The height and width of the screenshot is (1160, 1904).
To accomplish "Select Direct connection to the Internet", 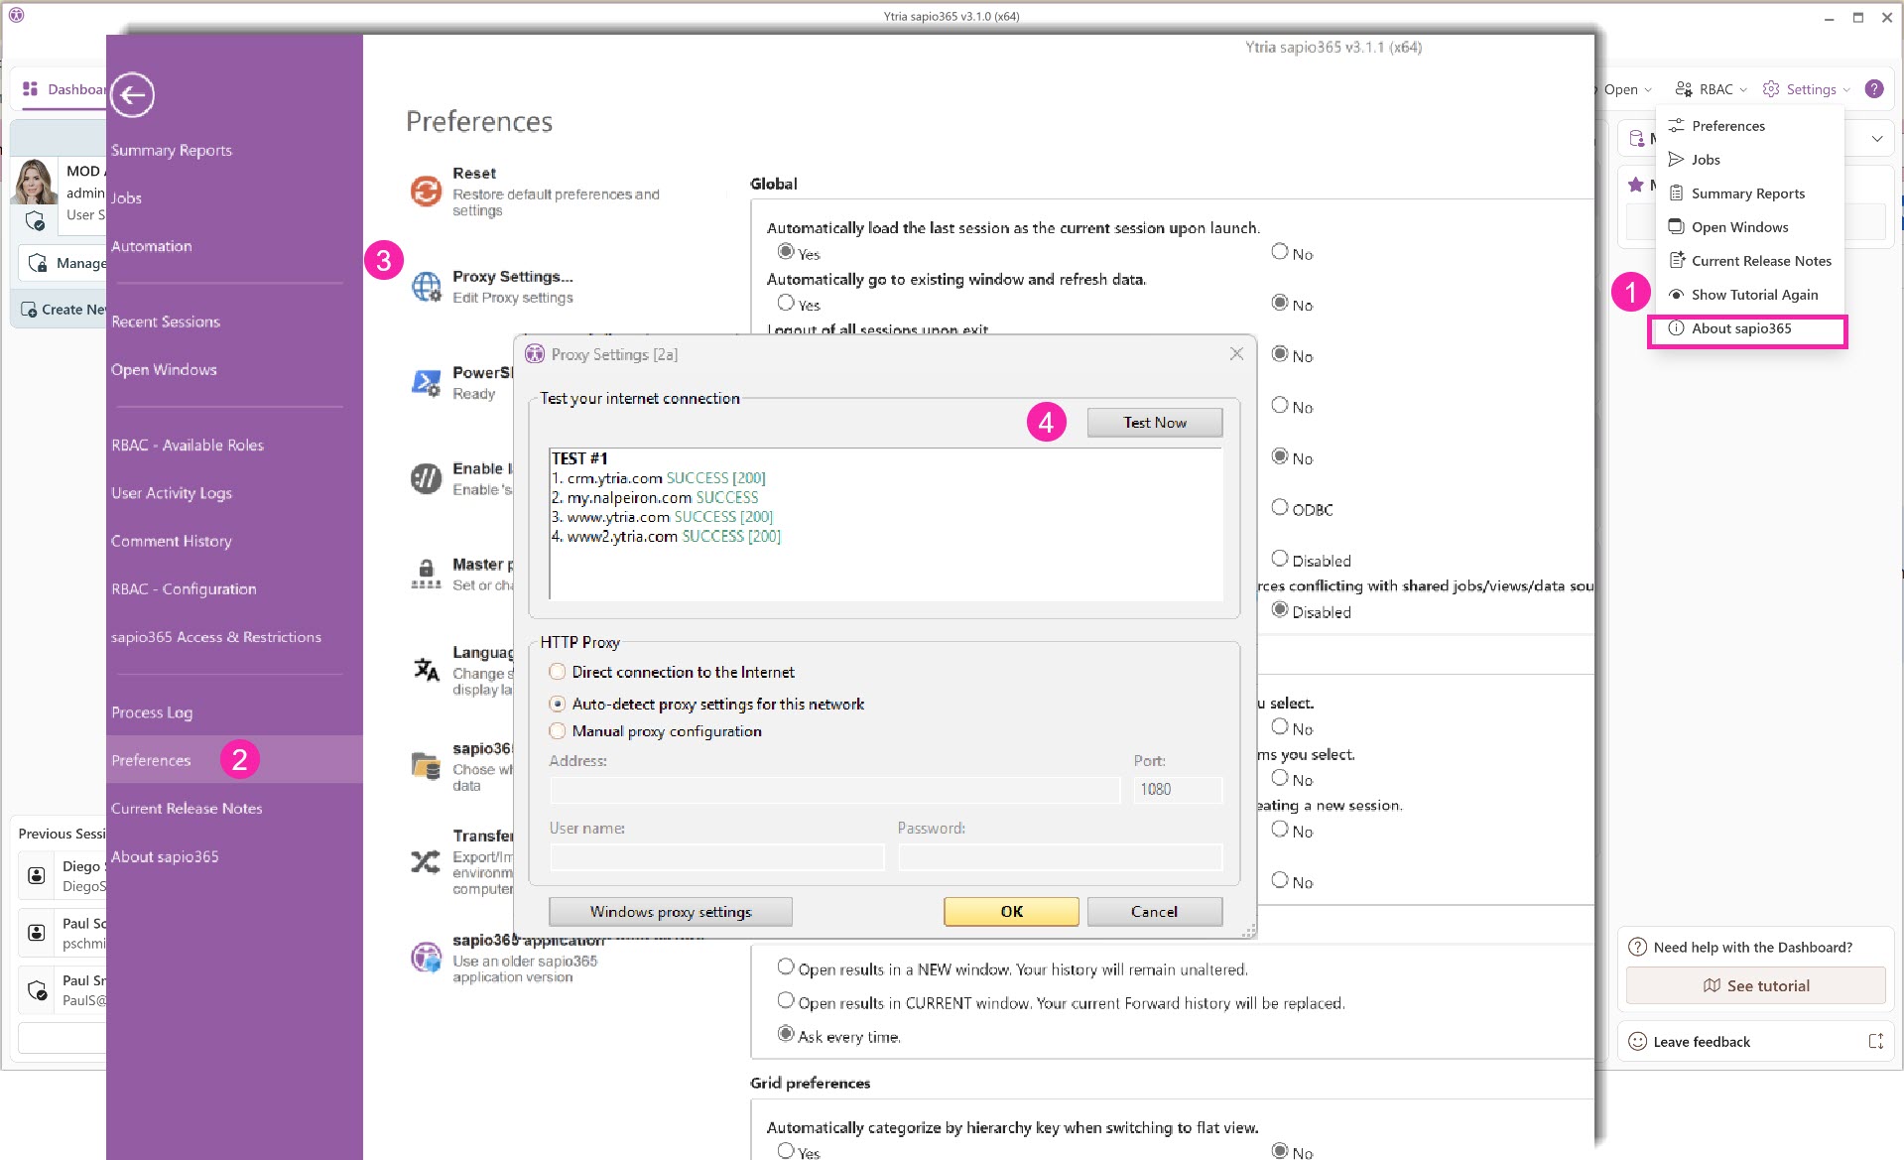I will pyautogui.click(x=558, y=673).
